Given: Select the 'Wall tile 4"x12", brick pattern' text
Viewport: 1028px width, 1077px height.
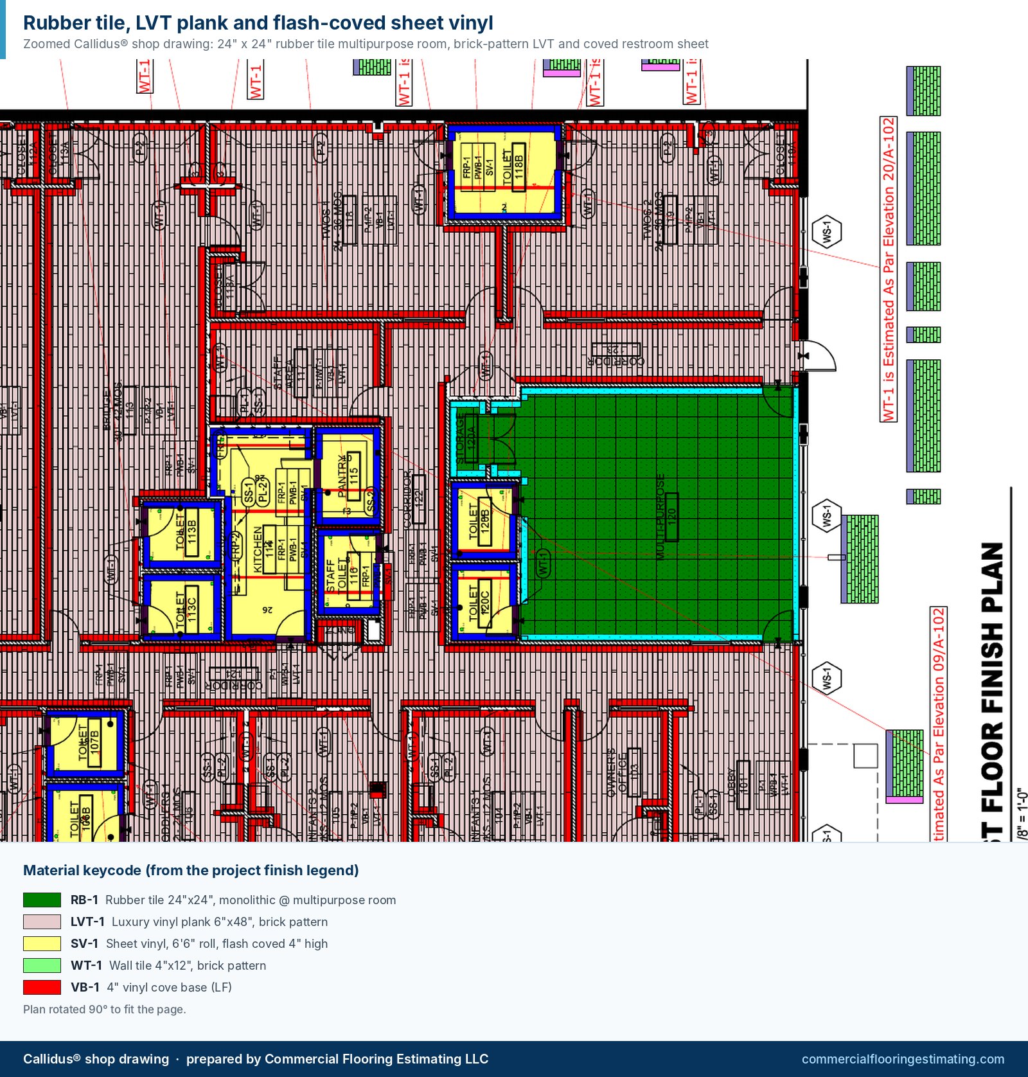Looking at the screenshot, I should pos(188,965).
